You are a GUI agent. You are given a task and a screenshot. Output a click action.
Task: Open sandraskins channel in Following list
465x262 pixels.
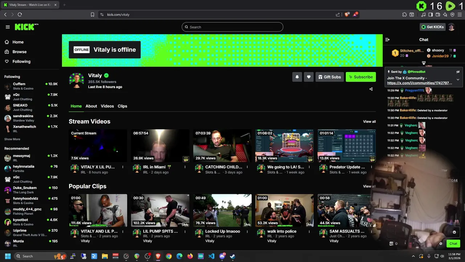[x=31, y=118]
